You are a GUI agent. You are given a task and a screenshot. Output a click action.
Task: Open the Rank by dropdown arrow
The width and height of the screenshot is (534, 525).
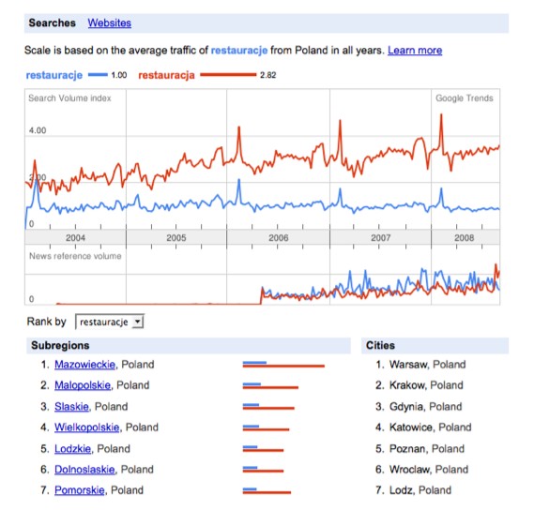(x=138, y=322)
